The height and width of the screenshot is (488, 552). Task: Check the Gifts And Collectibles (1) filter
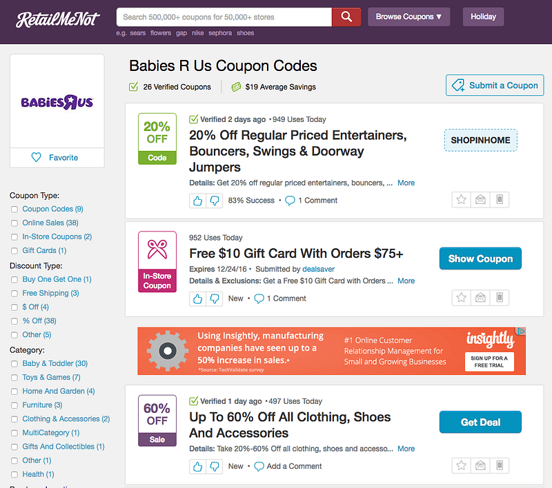[x=14, y=447]
